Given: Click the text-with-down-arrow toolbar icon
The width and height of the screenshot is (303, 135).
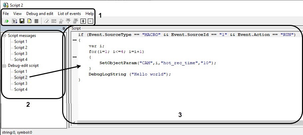Looking at the screenshot, I should [x=14, y=21].
